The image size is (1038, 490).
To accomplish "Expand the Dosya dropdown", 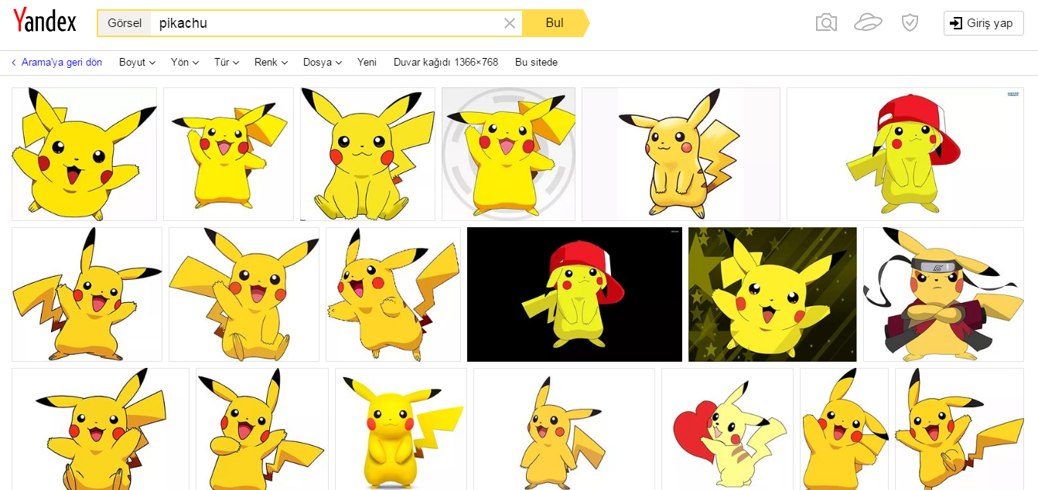I will 322,63.
